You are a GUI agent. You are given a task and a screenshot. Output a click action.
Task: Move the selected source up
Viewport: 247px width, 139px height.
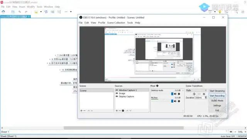pyautogui.click(x=127, y=111)
